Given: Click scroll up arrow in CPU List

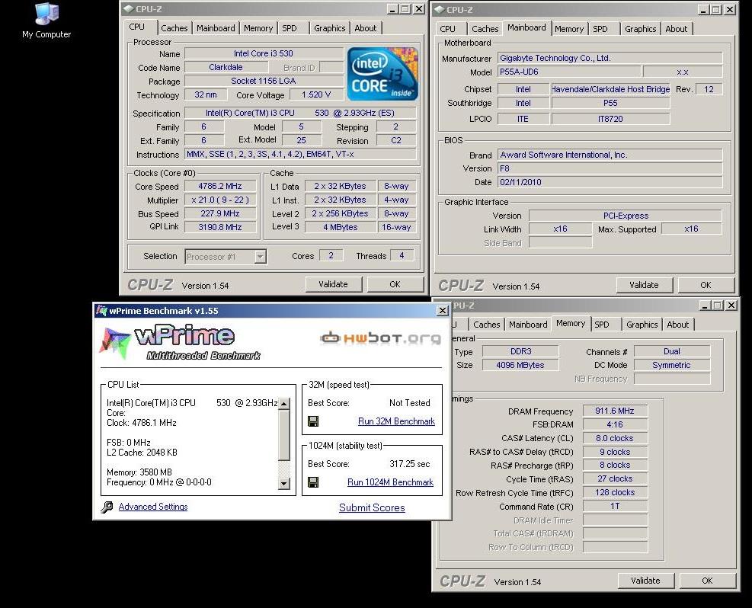Looking at the screenshot, I should click(284, 404).
